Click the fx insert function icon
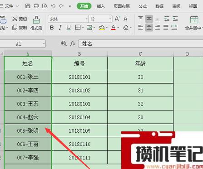 point(73,44)
